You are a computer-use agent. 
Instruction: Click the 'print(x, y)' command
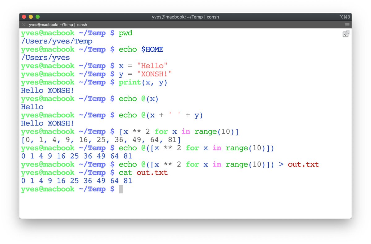tap(143, 82)
